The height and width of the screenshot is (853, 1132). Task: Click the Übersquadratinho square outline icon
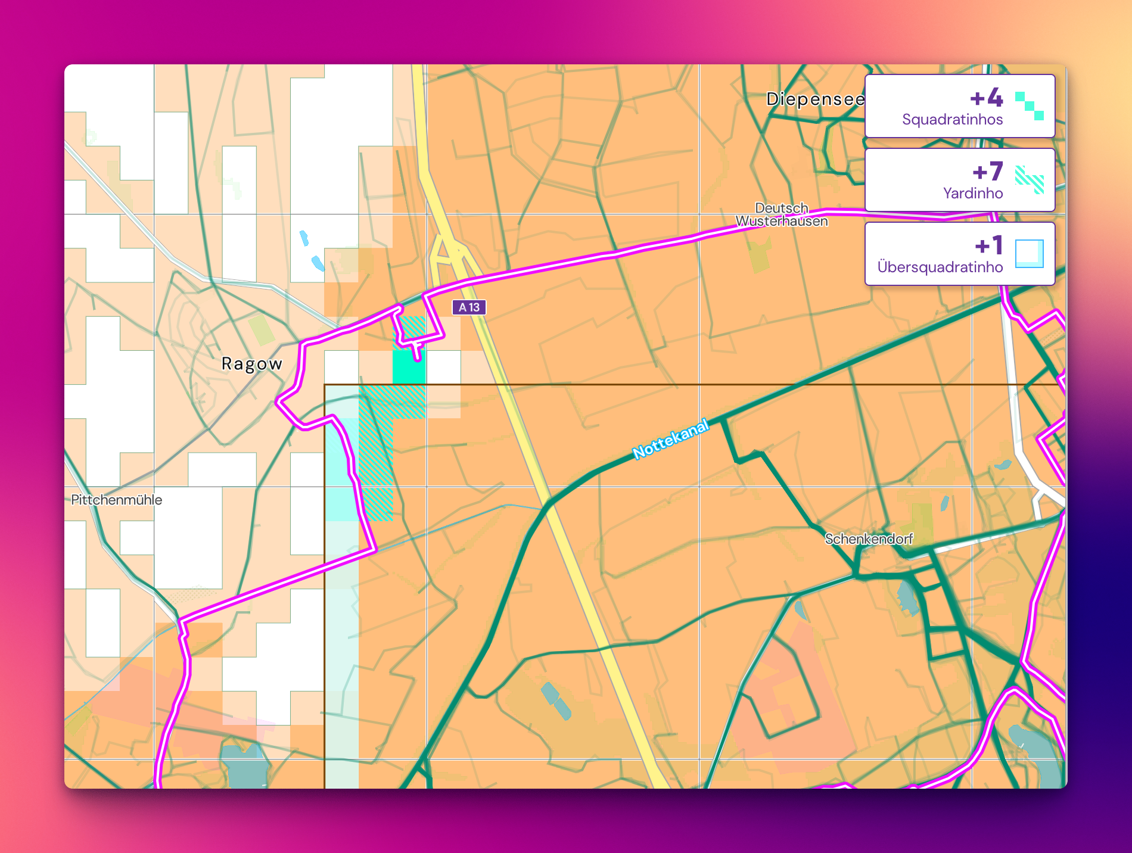[x=1029, y=253]
